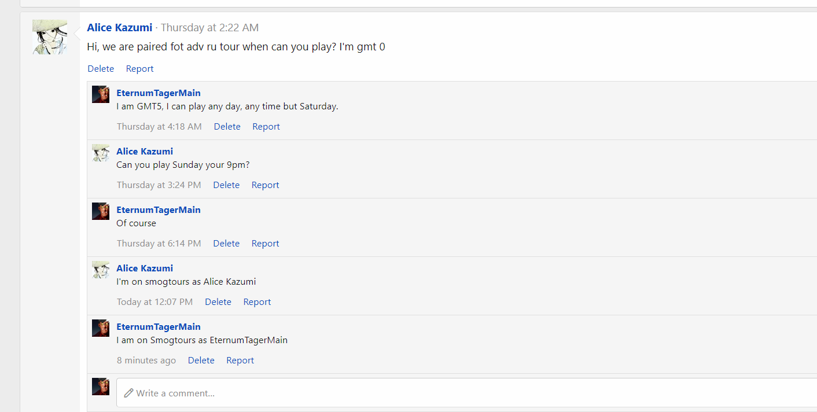Image resolution: width=817 pixels, height=412 pixels.
Task: Open Alice Kazumi's large profile avatar
Action: [x=50, y=37]
